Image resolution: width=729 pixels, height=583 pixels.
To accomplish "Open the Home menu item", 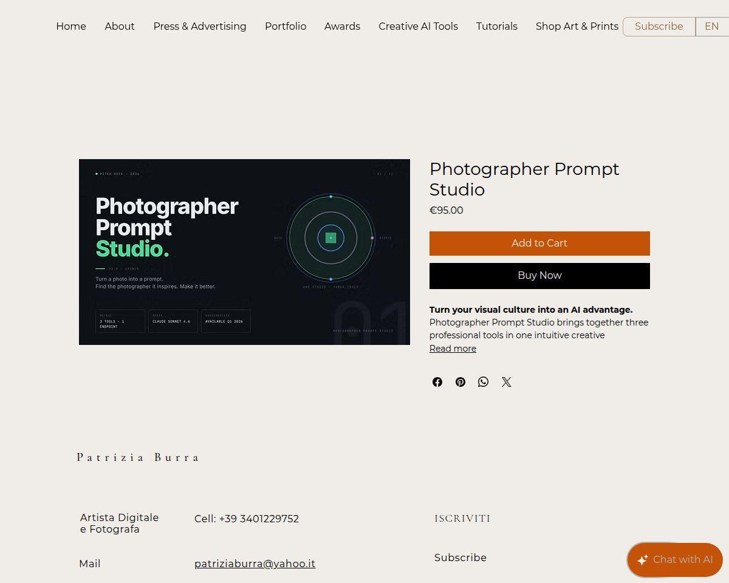I will click(x=71, y=27).
